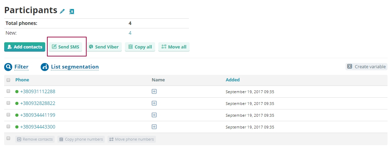
Task: Tick the select-all checkbox in the table header
Action: pyautogui.click(x=8, y=80)
